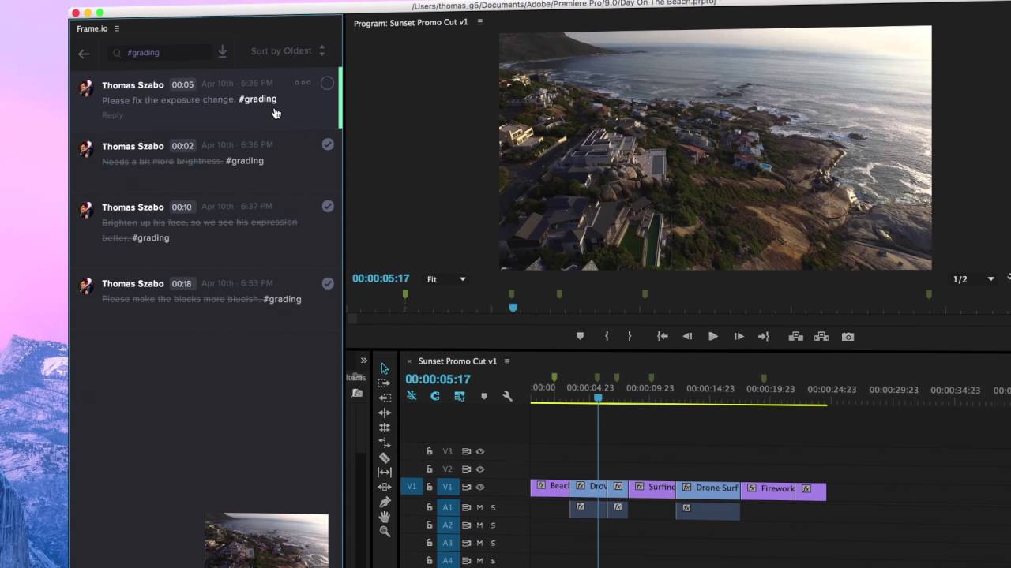Click Reply under exposure comment
The height and width of the screenshot is (568, 1011).
[112, 115]
